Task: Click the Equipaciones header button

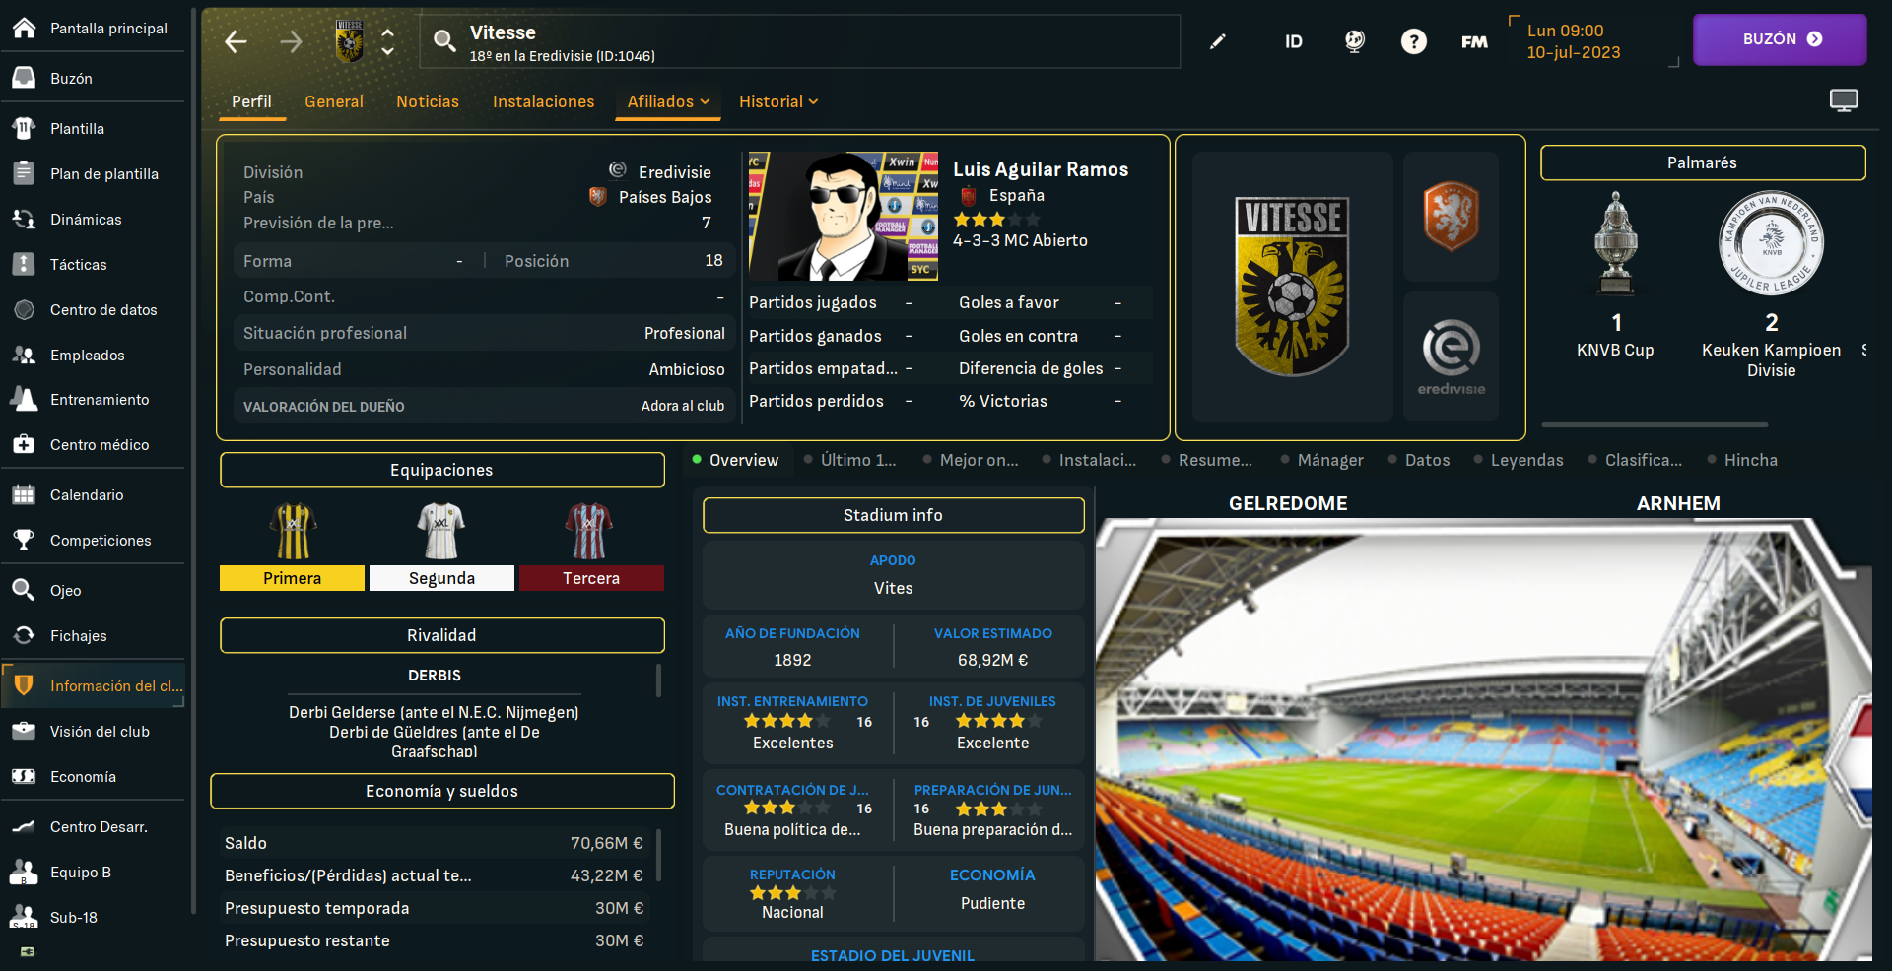Action: [441, 470]
